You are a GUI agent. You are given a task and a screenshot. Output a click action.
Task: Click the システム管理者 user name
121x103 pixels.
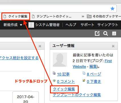pos(47,25)
